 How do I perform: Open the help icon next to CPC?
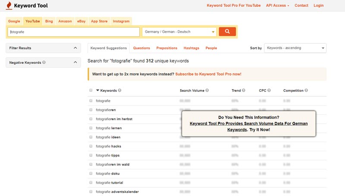point(269,90)
